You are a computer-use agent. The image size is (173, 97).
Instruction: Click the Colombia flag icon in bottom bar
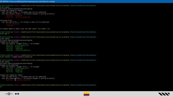86,94
